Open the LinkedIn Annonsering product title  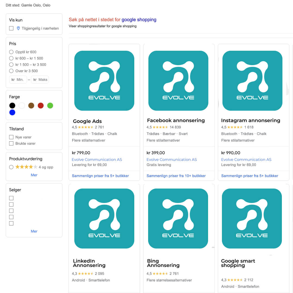click(89, 263)
